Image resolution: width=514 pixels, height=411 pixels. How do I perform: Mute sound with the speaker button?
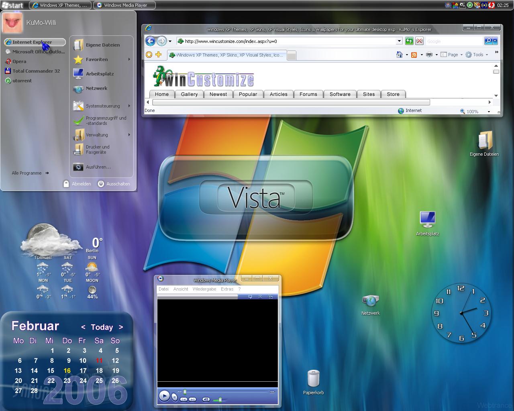pos(206,399)
